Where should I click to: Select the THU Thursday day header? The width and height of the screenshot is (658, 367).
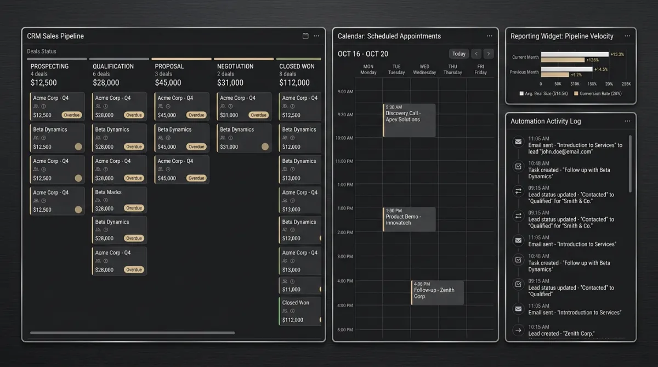point(452,70)
